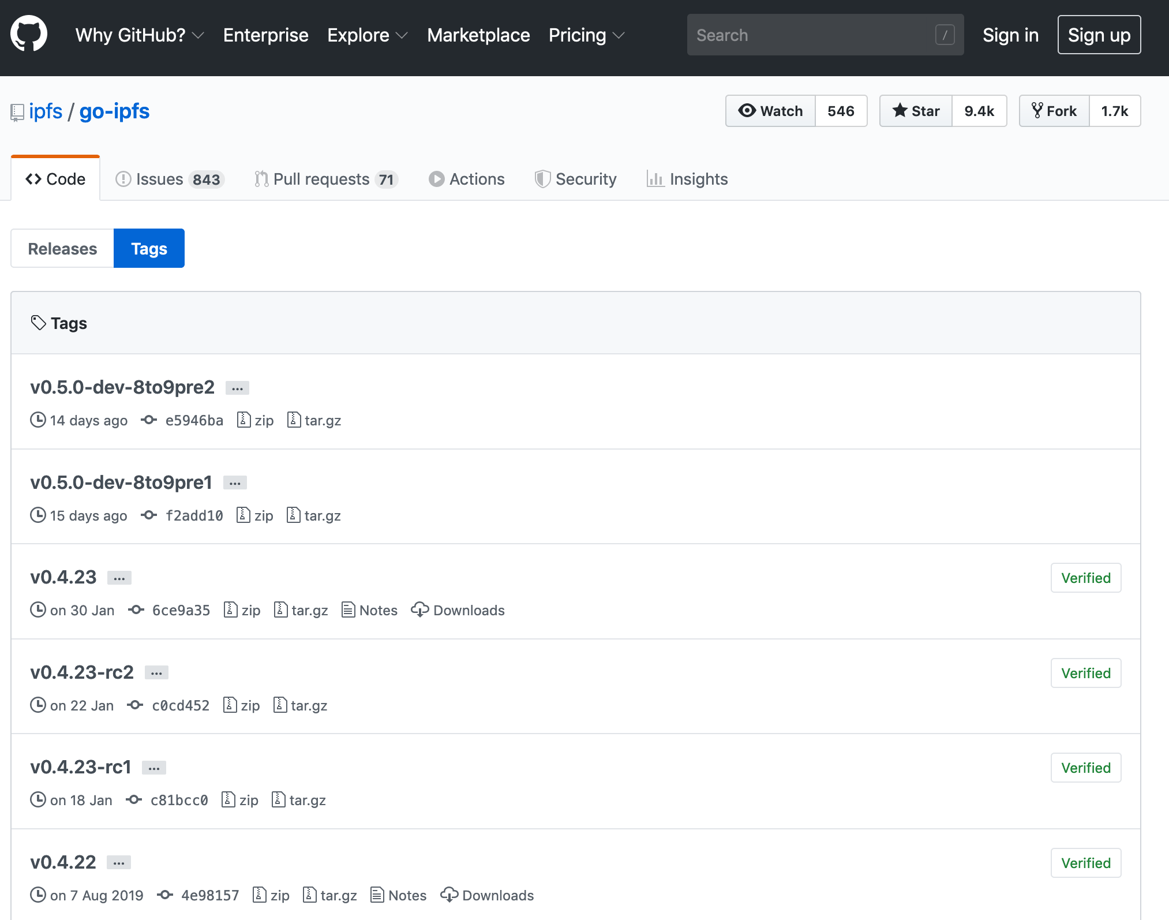Open the 1.7k forks count
Viewport: 1169px width, 920px height.
(1115, 111)
